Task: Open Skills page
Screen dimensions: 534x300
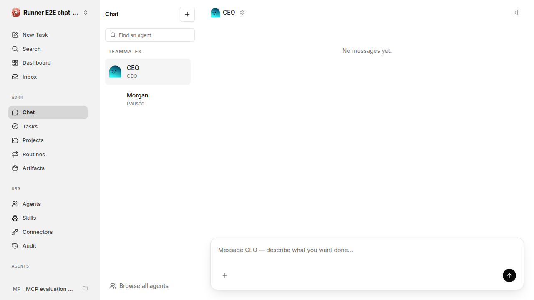Action: point(48,218)
